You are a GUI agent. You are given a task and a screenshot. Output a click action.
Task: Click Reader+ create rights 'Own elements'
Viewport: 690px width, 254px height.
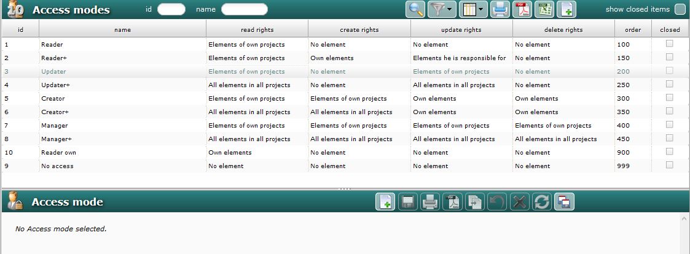coord(332,58)
